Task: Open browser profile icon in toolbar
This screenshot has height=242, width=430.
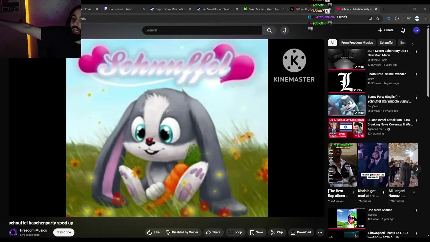Action: (x=417, y=18)
